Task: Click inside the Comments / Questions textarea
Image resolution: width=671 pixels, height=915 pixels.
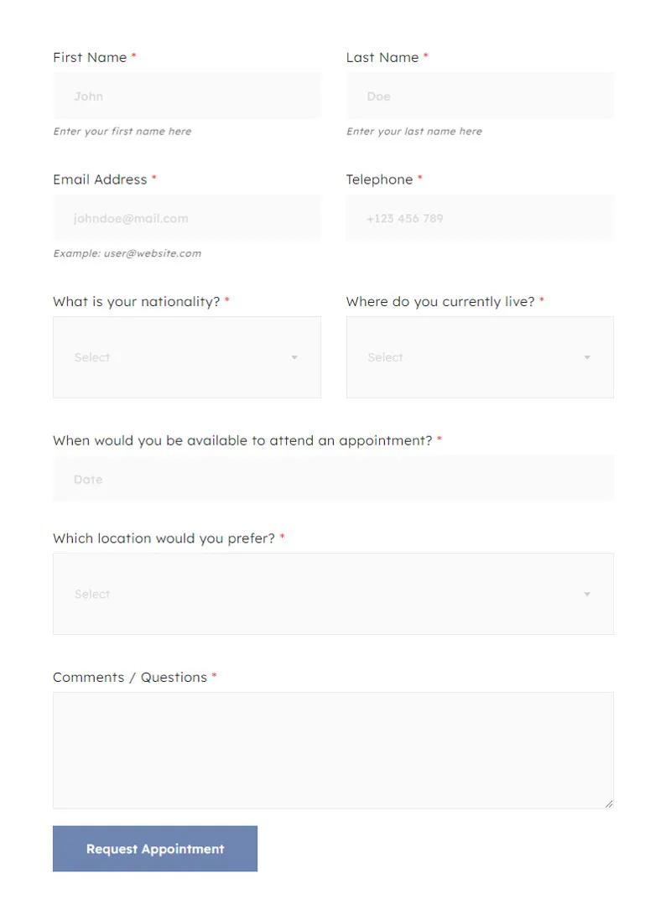Action: [x=333, y=750]
